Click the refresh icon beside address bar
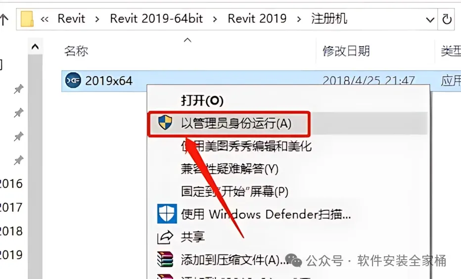Viewport: 461px width, 279px height. tap(447, 19)
